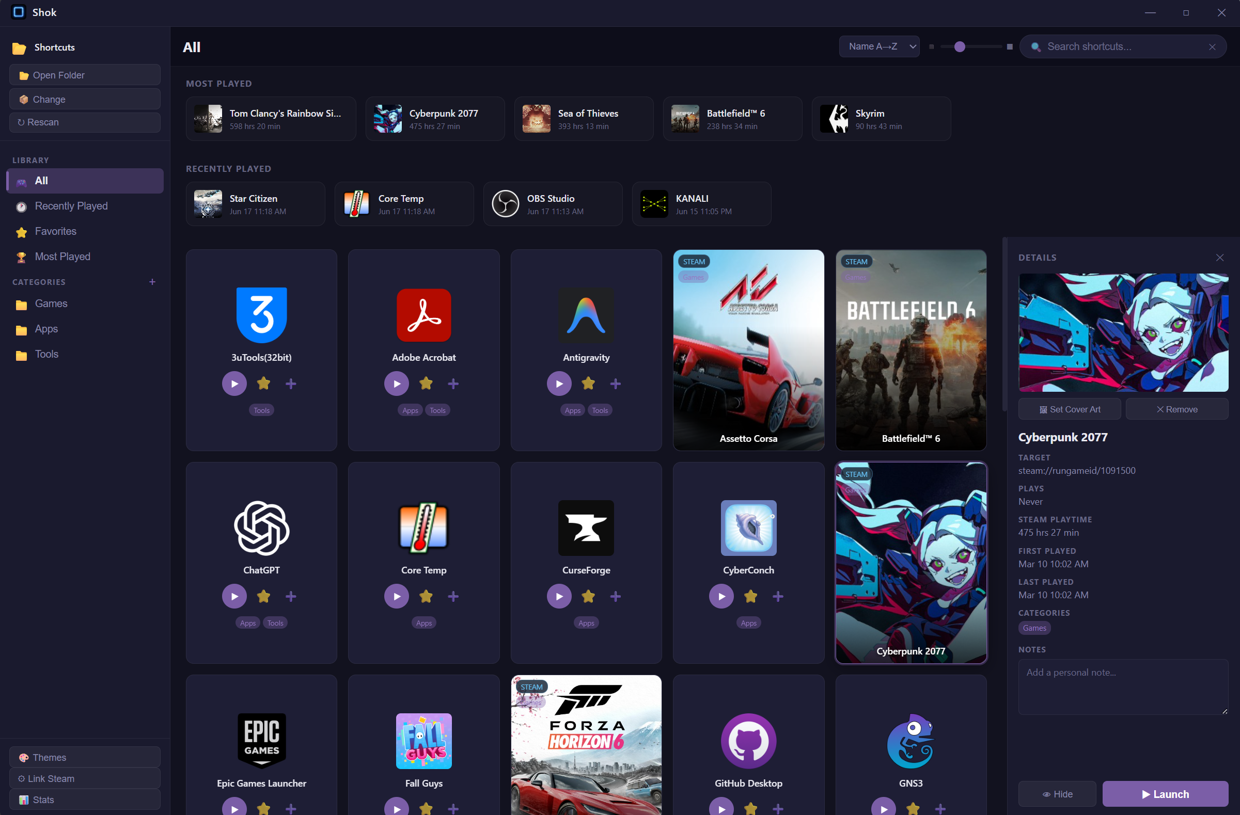The width and height of the screenshot is (1240, 815).
Task: Click in the Search shortcuts field
Action: [1123, 47]
